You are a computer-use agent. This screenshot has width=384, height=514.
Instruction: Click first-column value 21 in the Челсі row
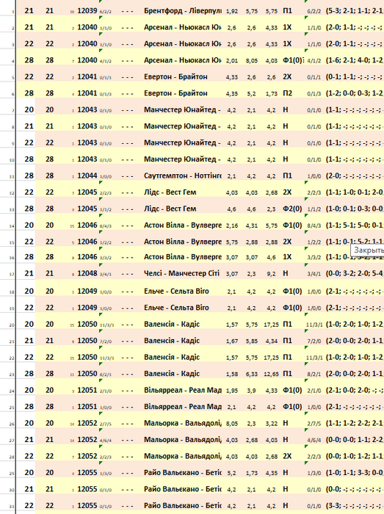point(29,273)
